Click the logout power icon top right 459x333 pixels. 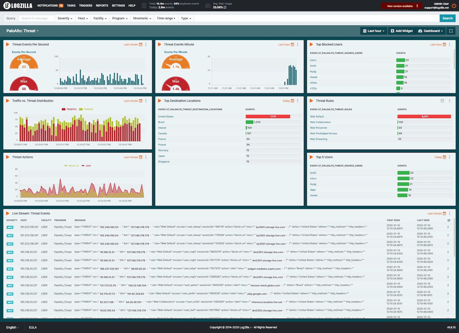[453, 5]
